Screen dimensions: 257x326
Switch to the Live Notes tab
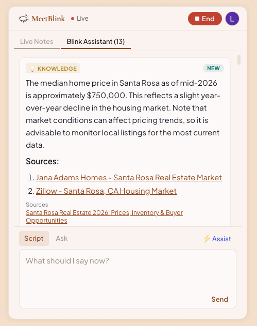pos(37,41)
